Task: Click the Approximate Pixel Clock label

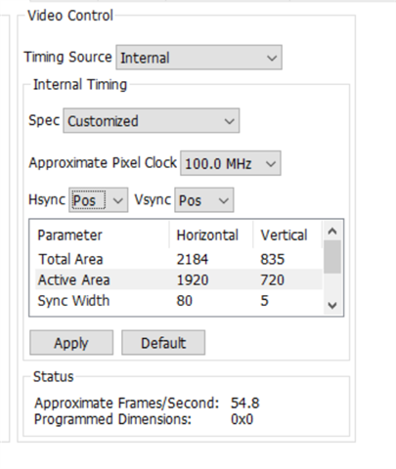Action: pos(103,162)
